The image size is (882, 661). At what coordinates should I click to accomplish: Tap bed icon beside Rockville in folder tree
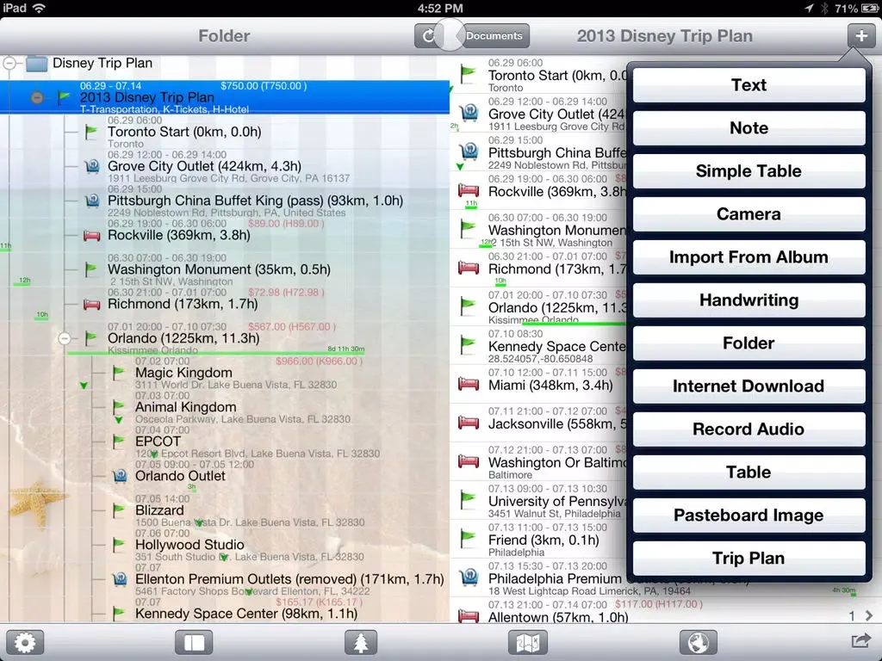[91, 235]
